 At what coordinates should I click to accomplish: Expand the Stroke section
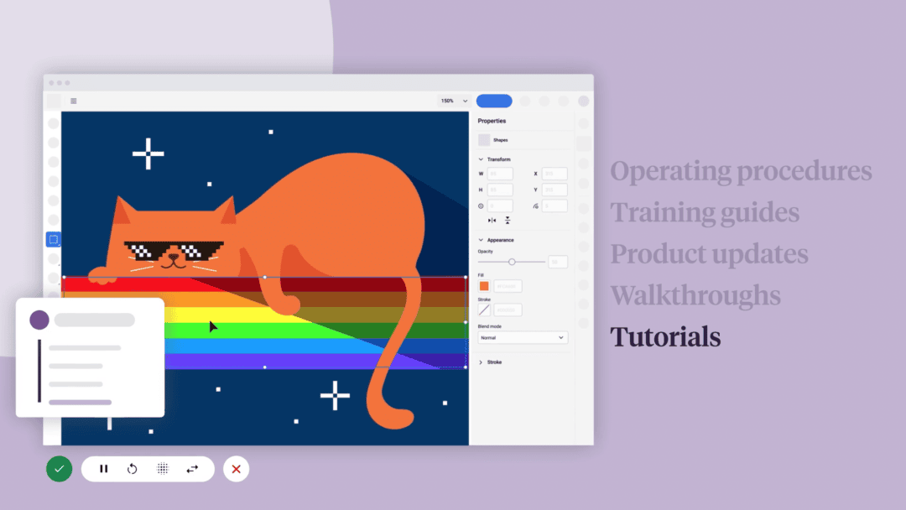coord(481,362)
